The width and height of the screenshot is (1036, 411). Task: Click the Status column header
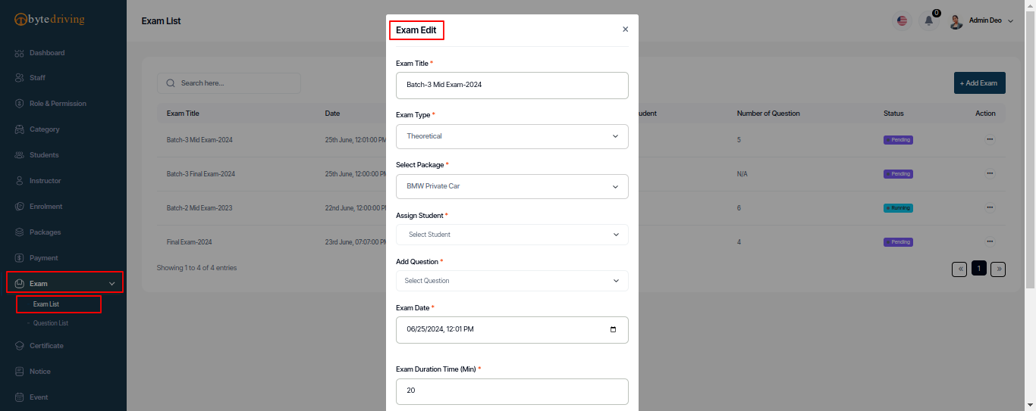click(x=893, y=114)
